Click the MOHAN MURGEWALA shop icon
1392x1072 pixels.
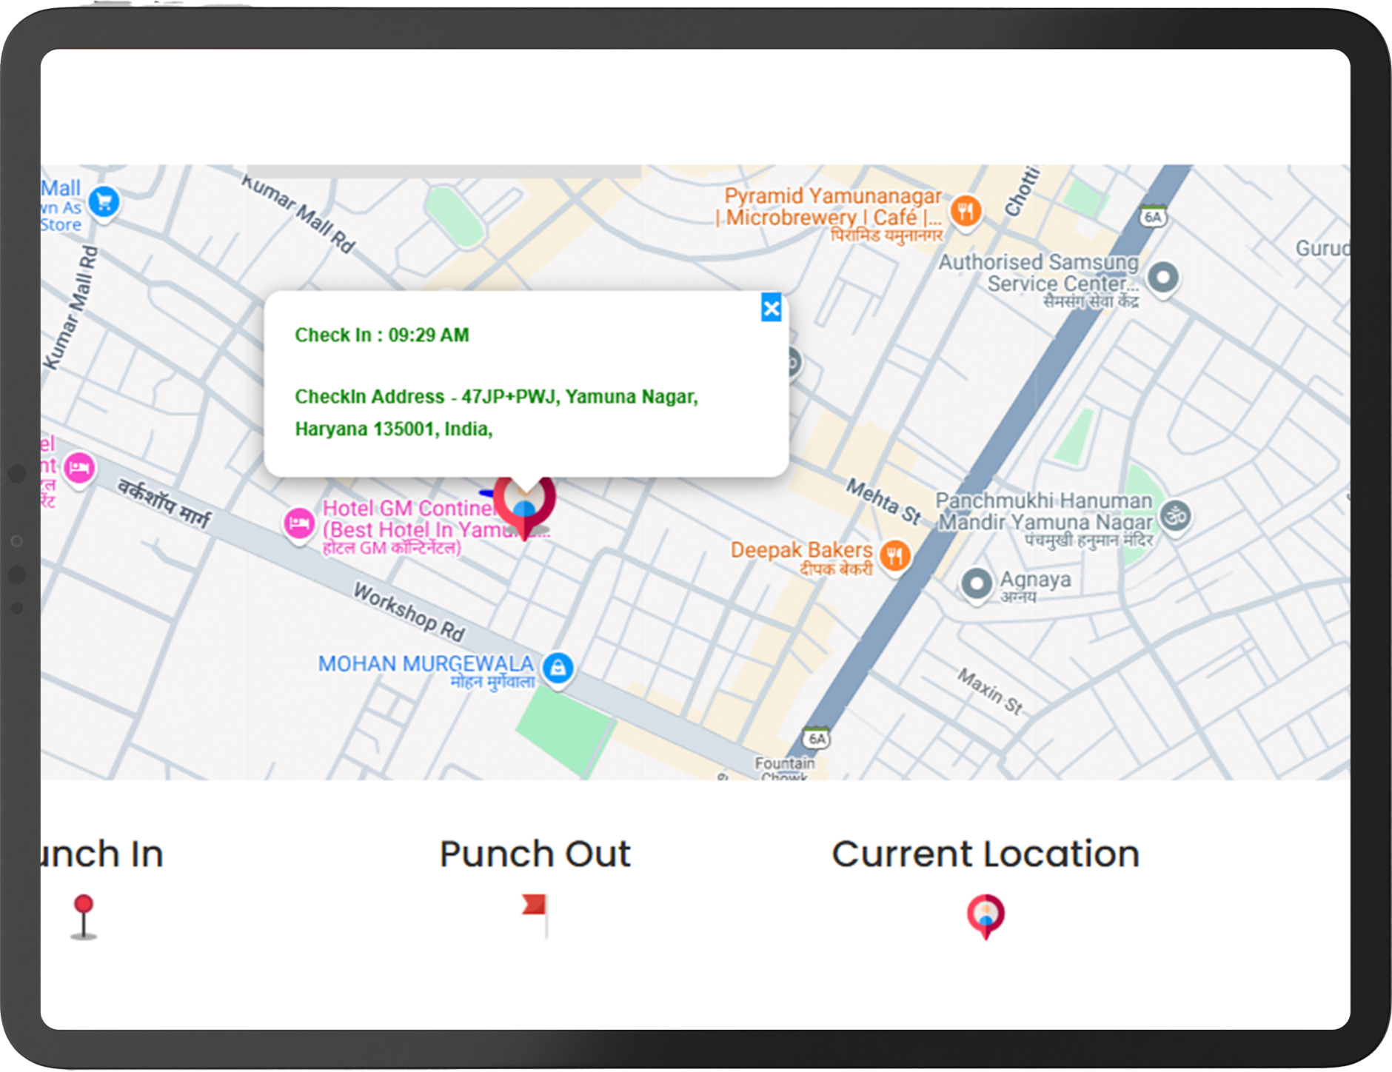[x=558, y=669]
